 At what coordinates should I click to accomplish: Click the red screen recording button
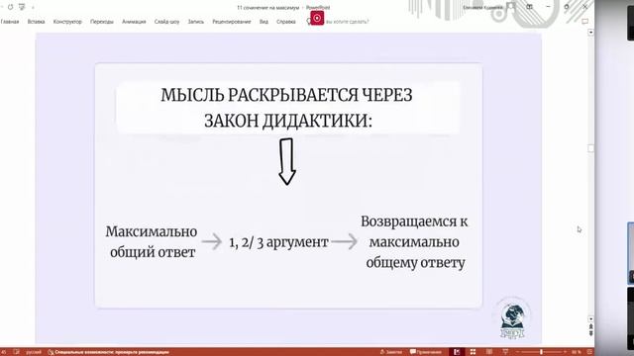(317, 18)
